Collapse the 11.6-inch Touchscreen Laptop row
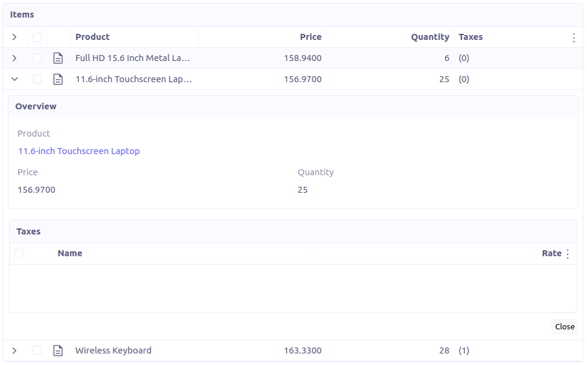Image resolution: width=587 pixels, height=365 pixels. 14,79
